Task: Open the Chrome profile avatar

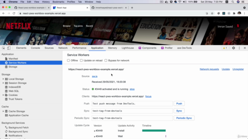Action: tap(239, 14)
